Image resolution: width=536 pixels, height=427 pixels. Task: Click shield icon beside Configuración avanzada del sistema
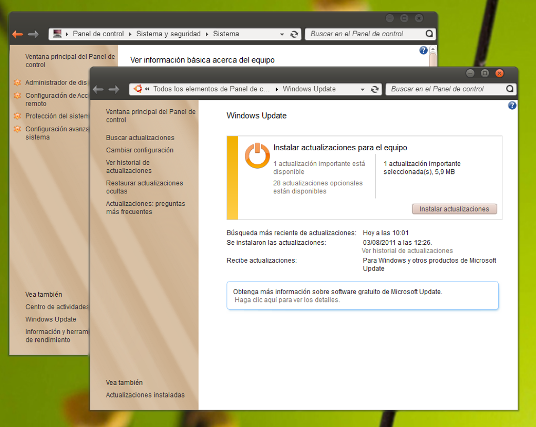(x=17, y=129)
